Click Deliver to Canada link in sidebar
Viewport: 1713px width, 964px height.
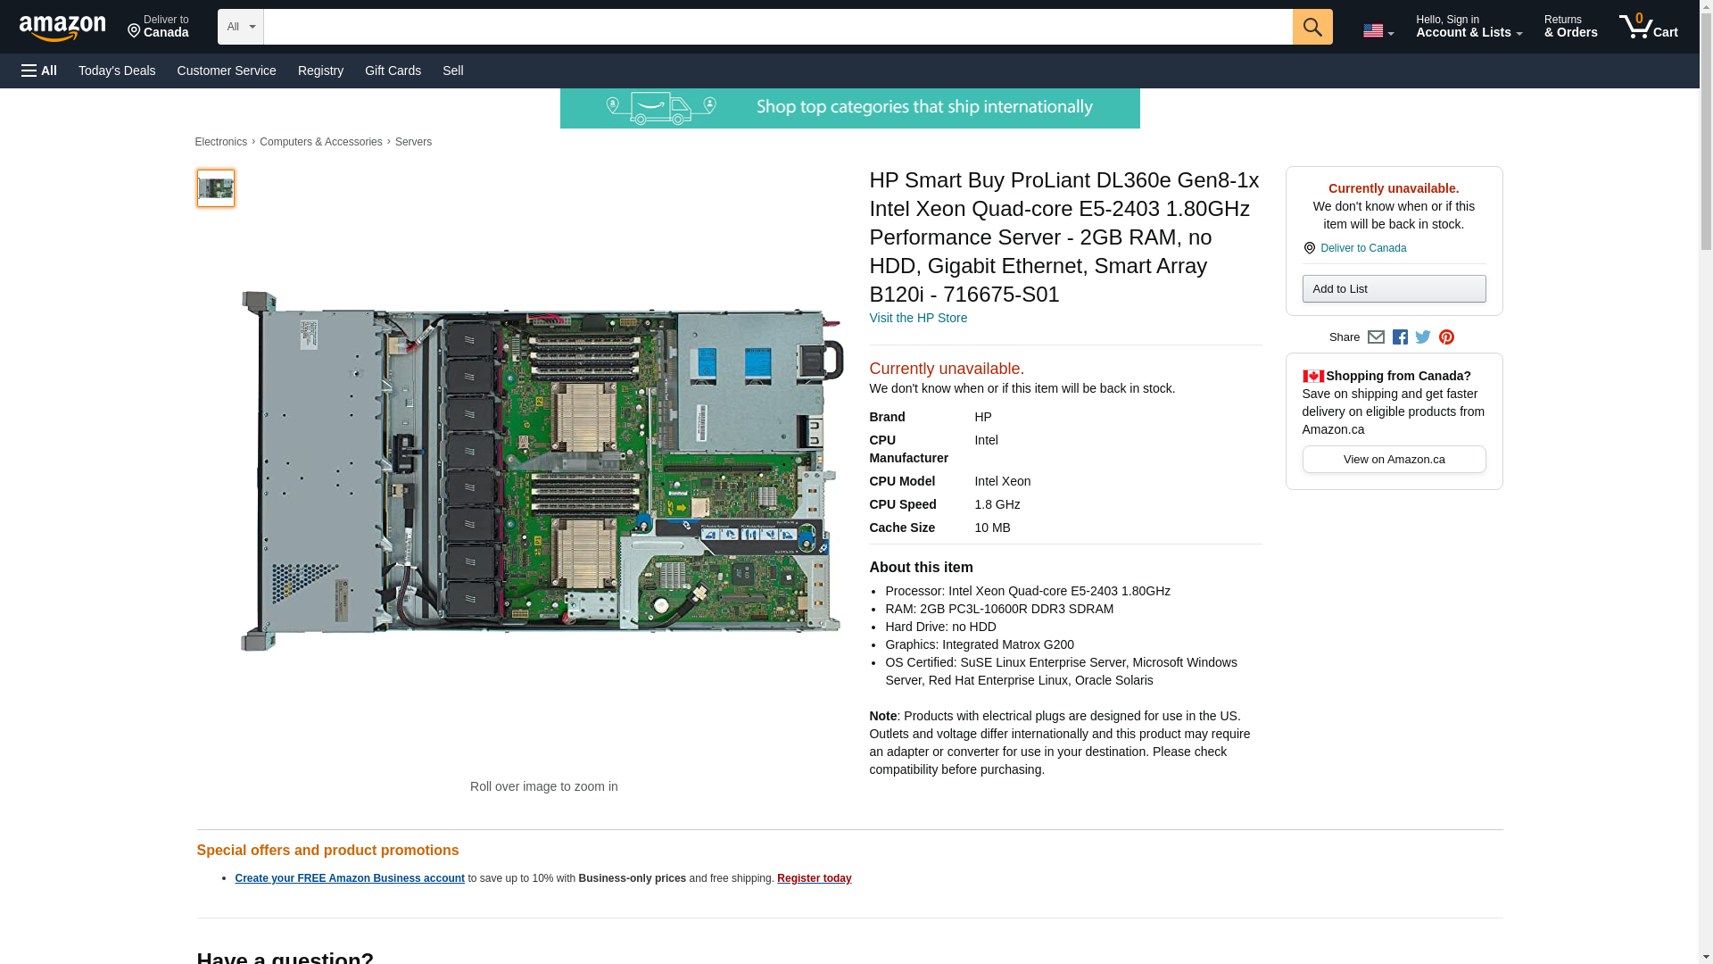[x=1362, y=248]
